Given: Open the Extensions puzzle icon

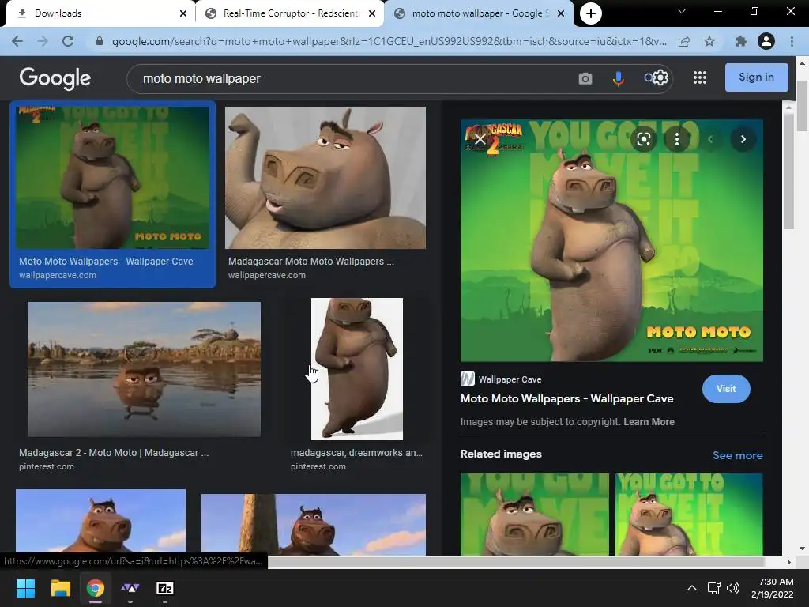Looking at the screenshot, I should click(x=740, y=41).
